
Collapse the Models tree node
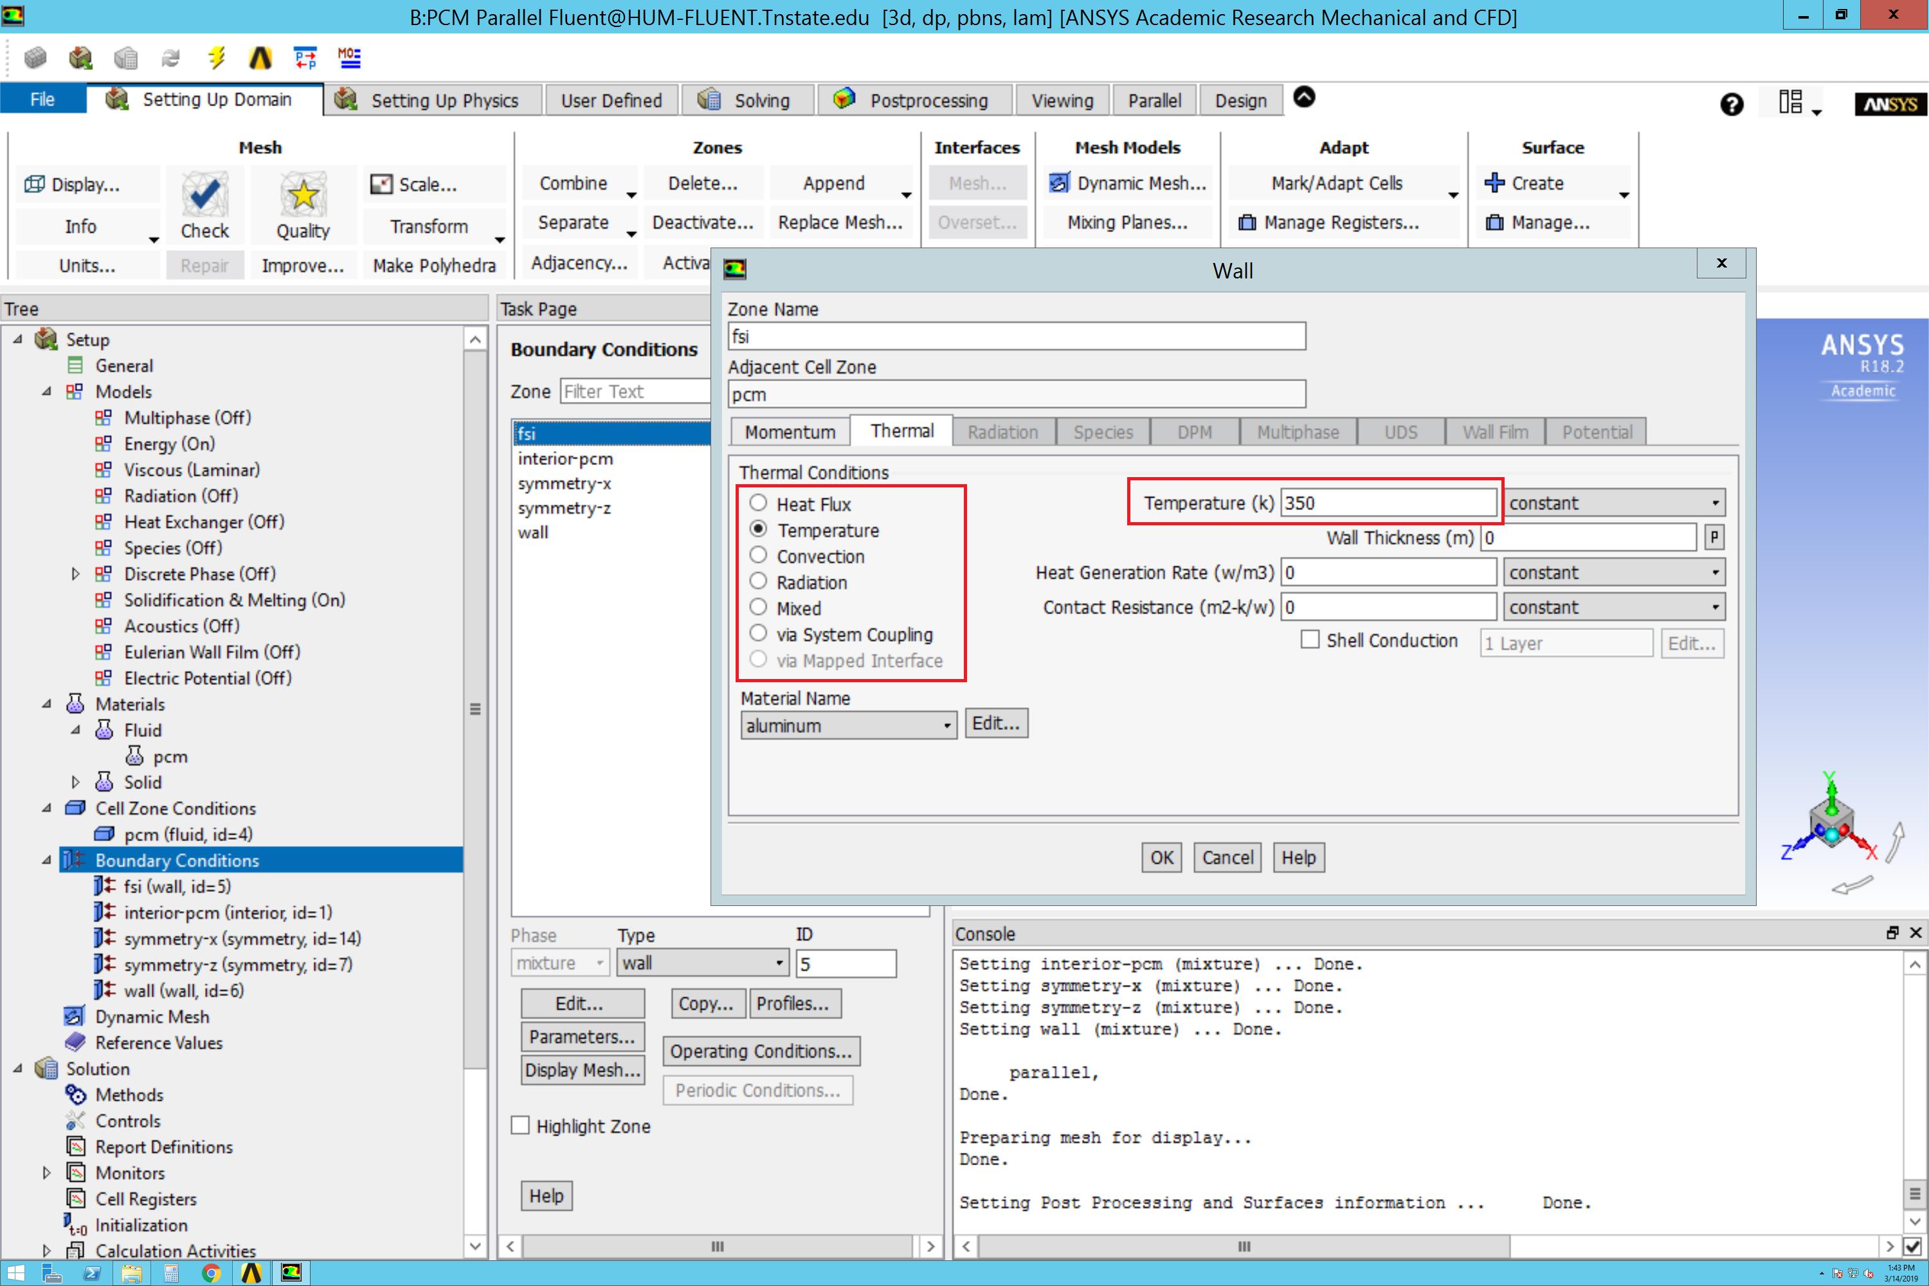47,391
